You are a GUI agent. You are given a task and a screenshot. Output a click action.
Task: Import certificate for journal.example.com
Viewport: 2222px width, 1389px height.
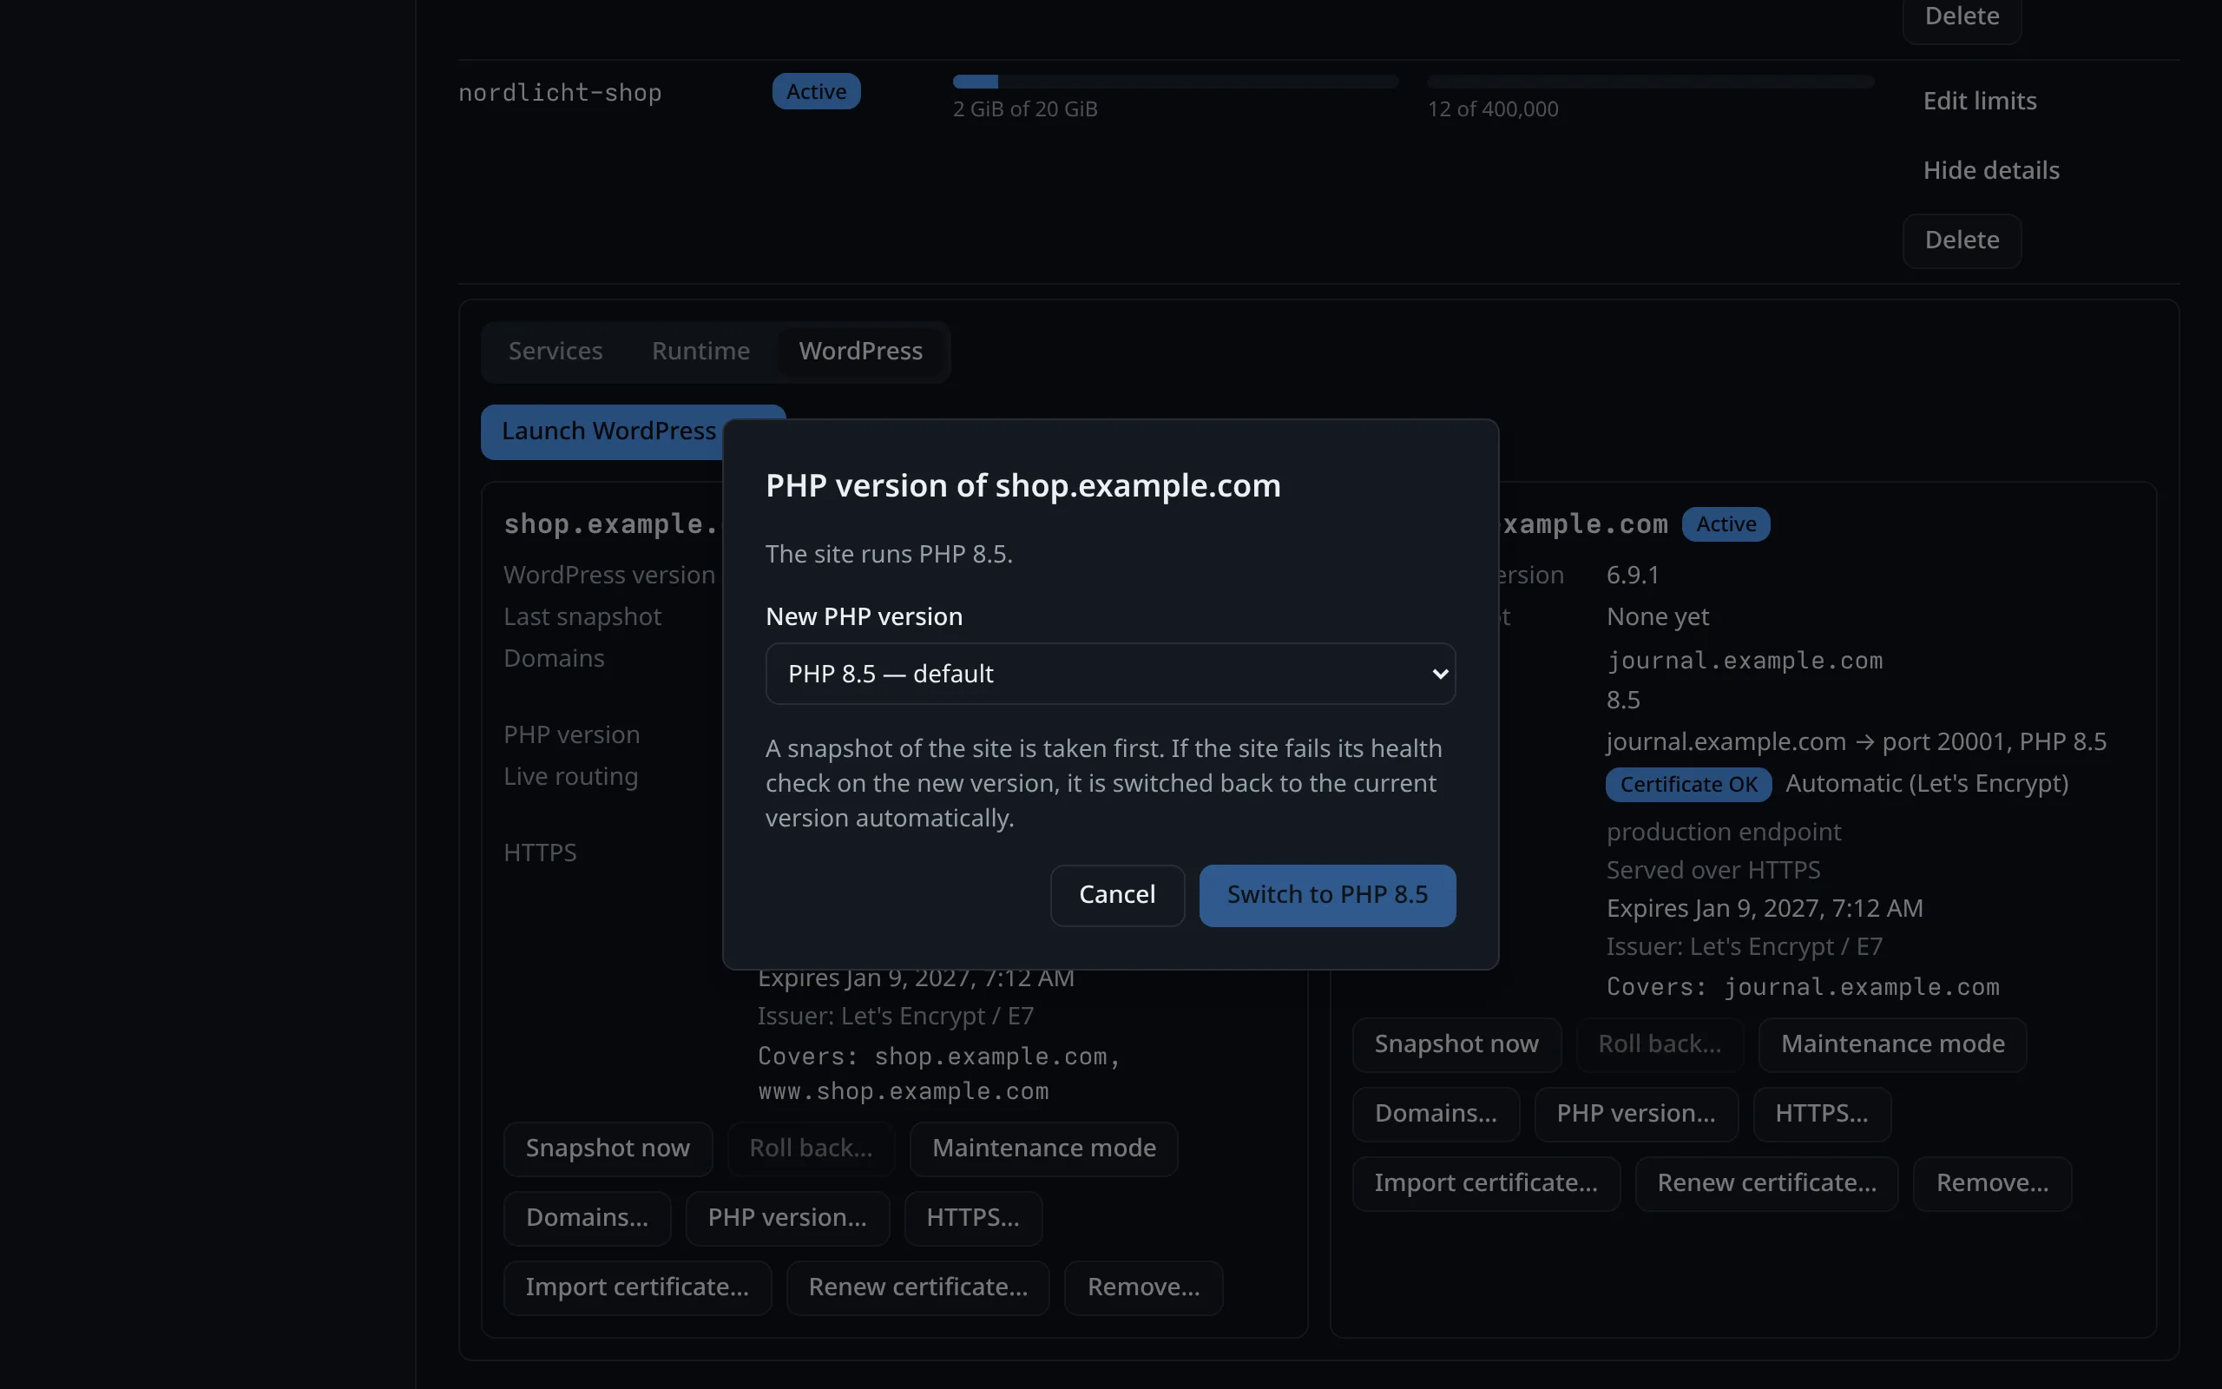coord(1486,1183)
